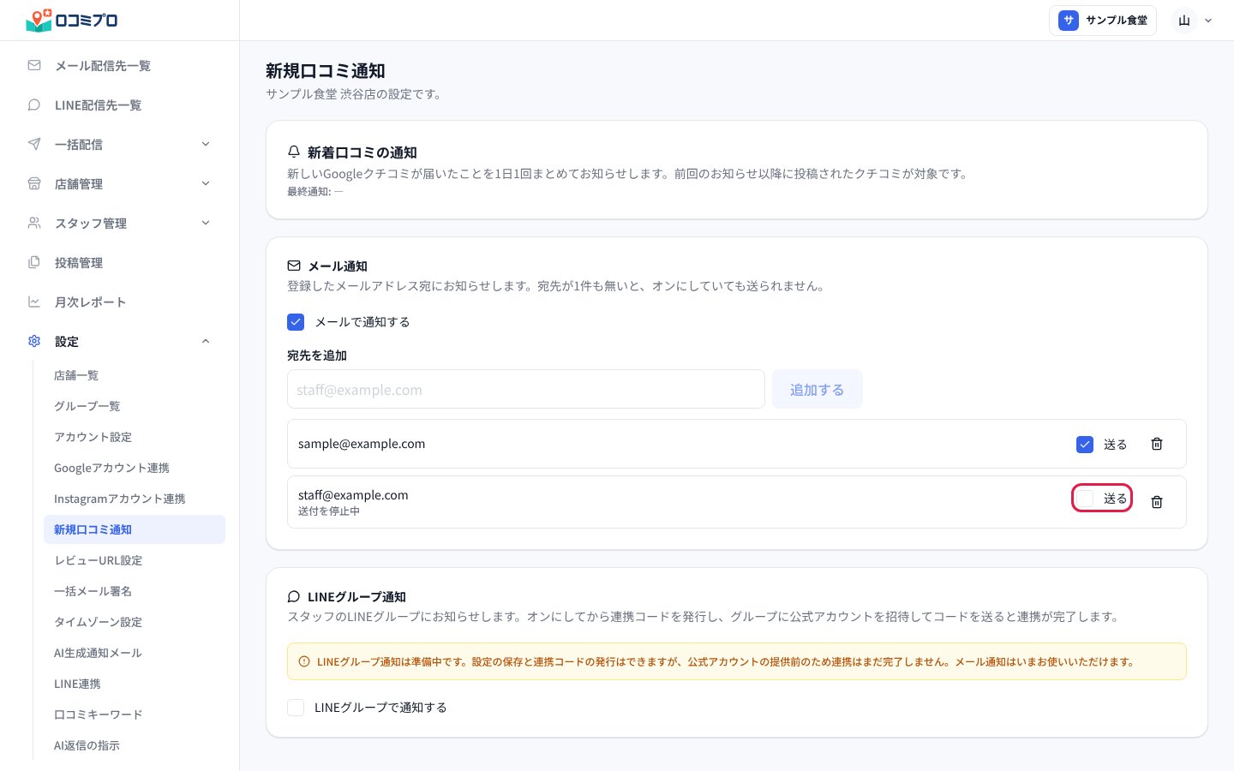Select the active 新規口コミ通知 menu item
The height and width of the screenshot is (771, 1234).
pyautogui.click(x=135, y=529)
